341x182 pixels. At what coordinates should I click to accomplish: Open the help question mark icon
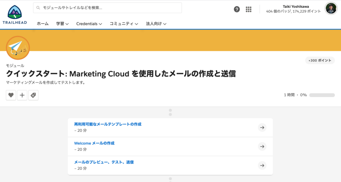tap(237, 9)
